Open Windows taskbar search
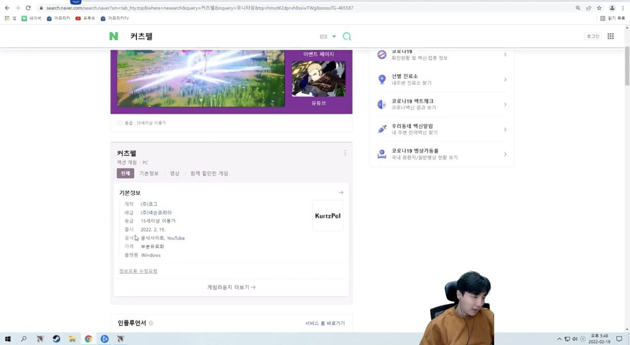The width and height of the screenshot is (630, 345). click(23, 339)
